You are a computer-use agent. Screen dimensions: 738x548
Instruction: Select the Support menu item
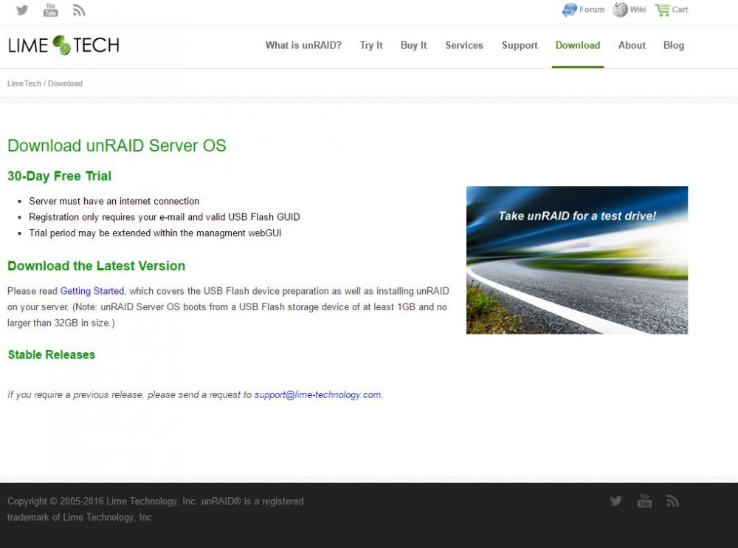click(x=520, y=45)
